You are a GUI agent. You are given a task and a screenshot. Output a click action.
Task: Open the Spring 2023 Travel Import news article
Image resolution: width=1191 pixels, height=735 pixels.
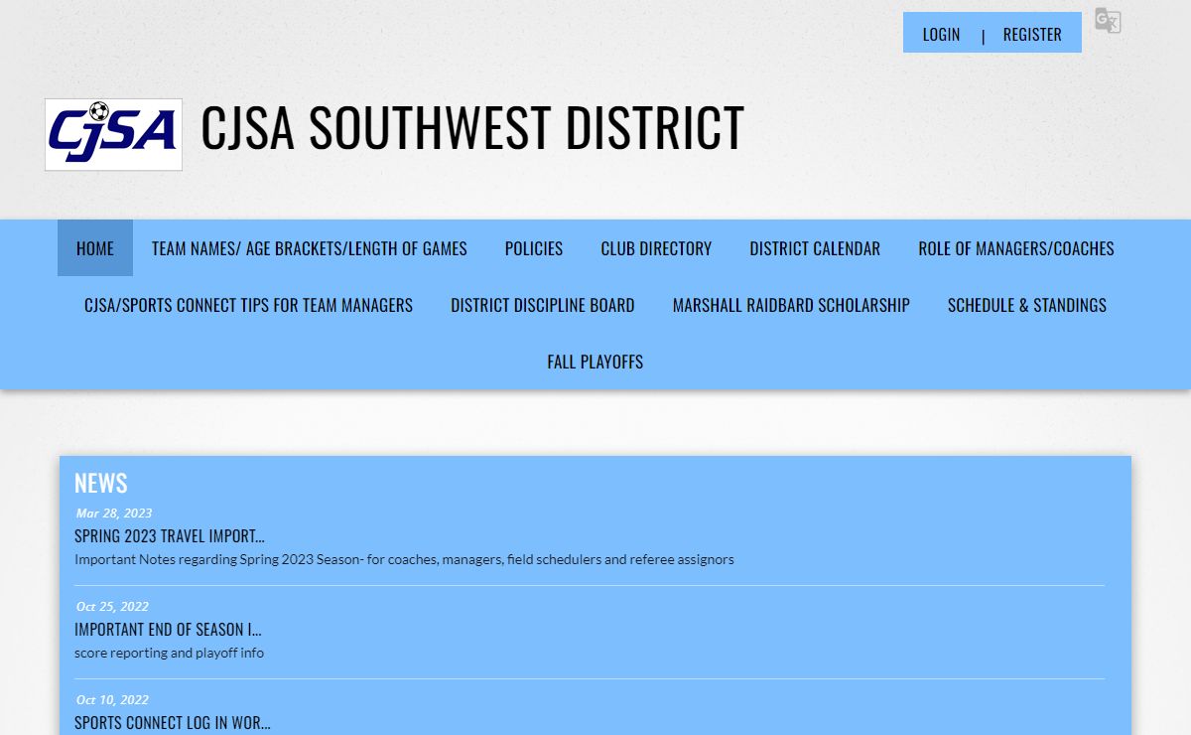pos(170,536)
